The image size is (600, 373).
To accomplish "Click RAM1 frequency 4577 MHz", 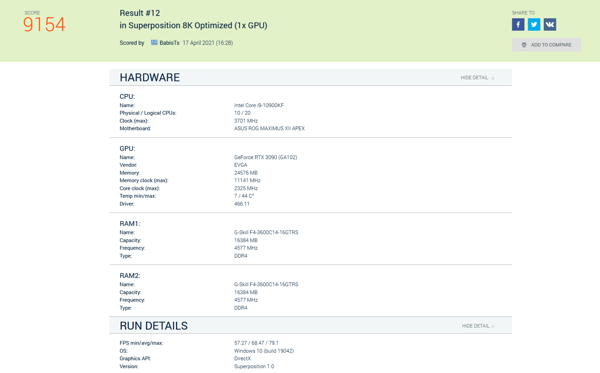I will 246,248.
